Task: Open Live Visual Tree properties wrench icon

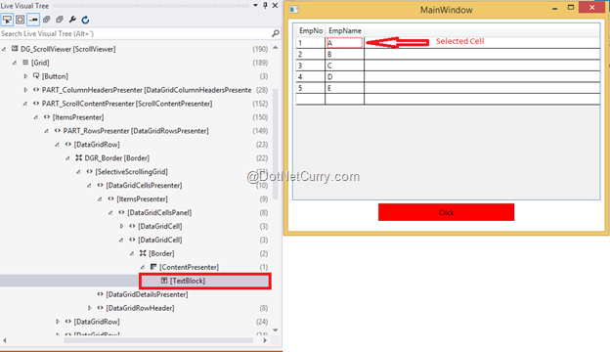Action: (72, 20)
